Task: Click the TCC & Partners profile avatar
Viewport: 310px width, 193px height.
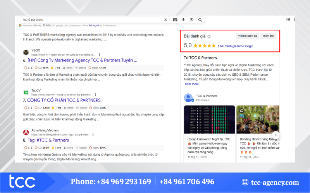Action: 188,98
